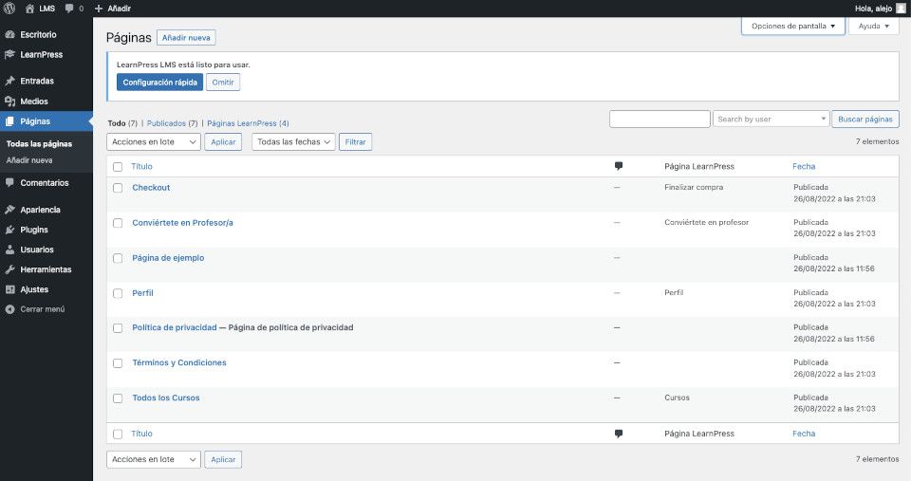Click the Ajustes settings icon
The width and height of the screenshot is (911, 481).
[x=9, y=289]
